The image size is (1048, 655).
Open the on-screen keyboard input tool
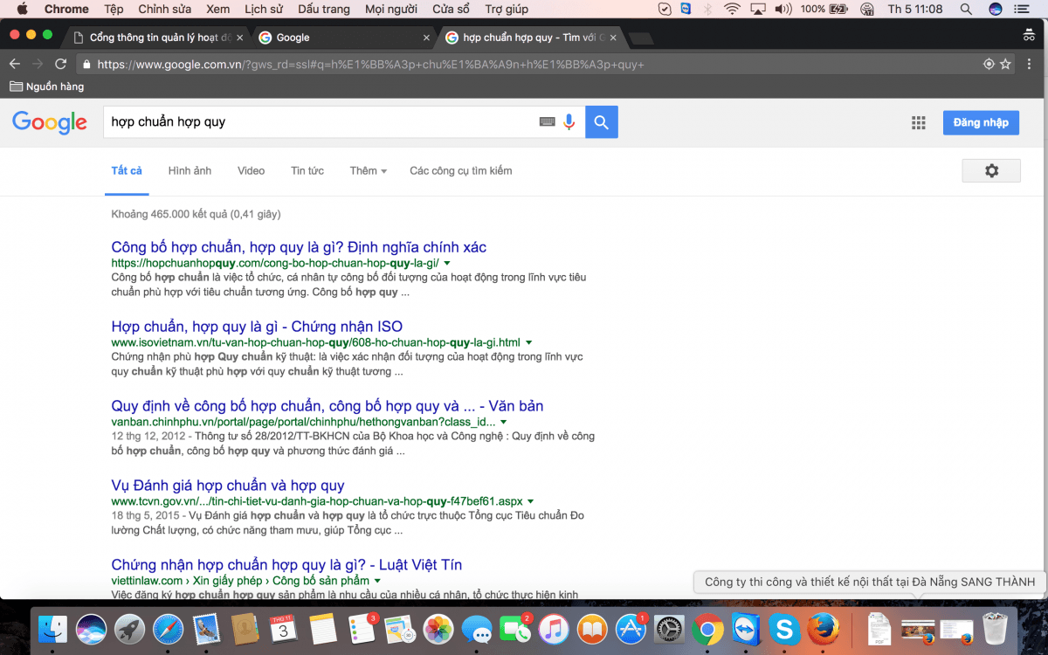548,122
